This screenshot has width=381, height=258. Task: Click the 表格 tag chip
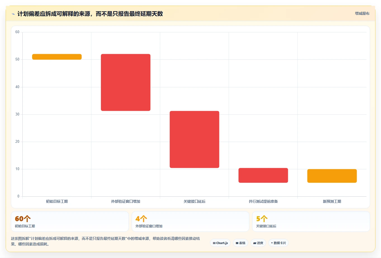pos(240,243)
